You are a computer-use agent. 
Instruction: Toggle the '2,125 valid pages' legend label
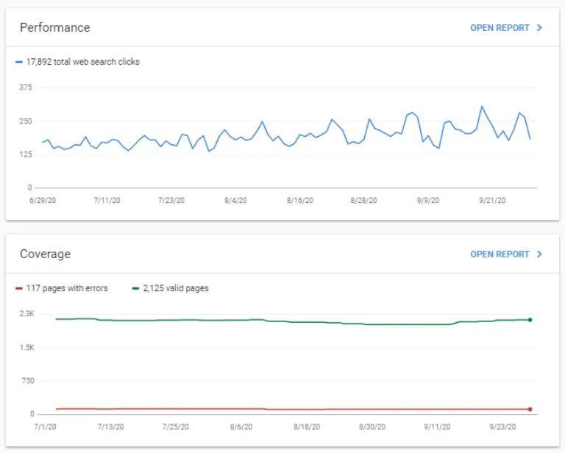(175, 289)
